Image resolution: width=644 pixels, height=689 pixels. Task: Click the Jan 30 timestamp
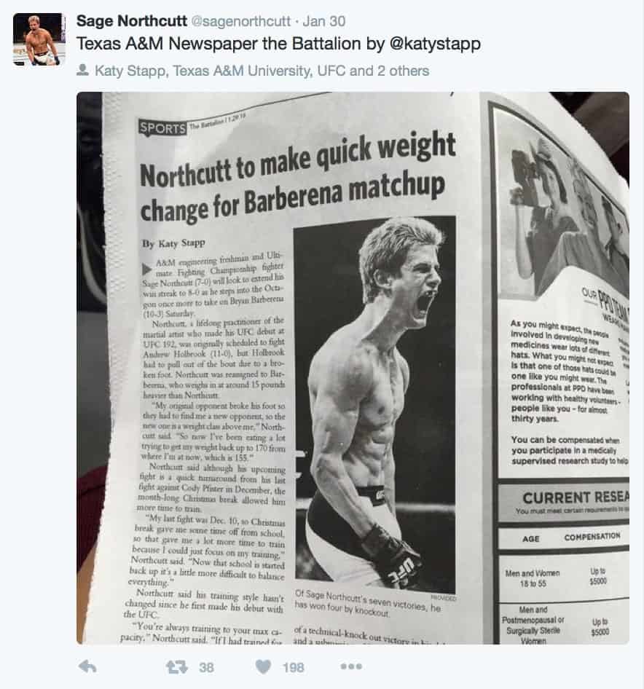[x=324, y=21]
